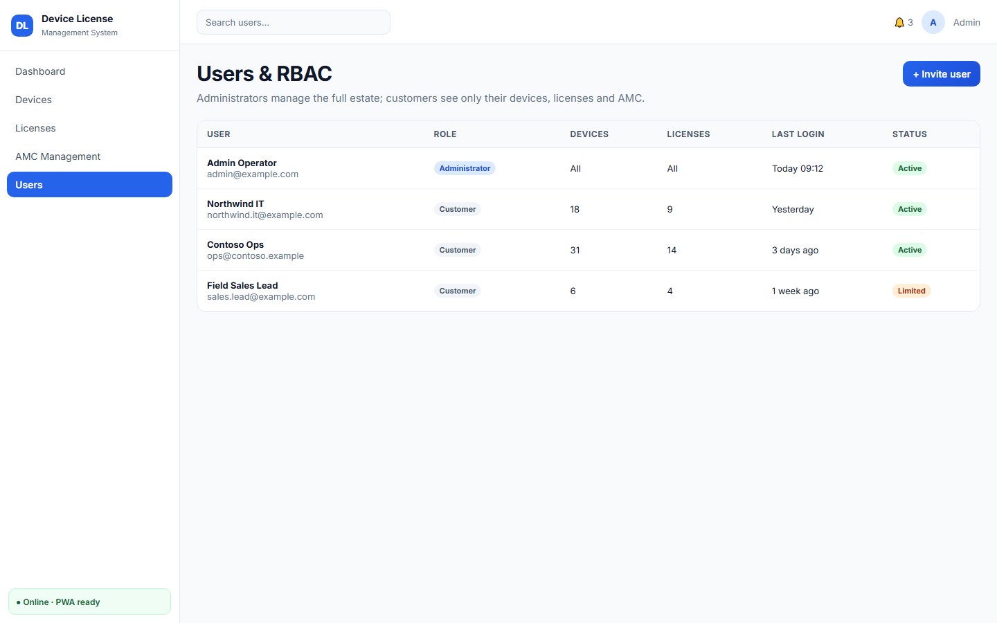Click Admin Operator's All devices value
Screen dimensions: 997x623
[575, 169]
